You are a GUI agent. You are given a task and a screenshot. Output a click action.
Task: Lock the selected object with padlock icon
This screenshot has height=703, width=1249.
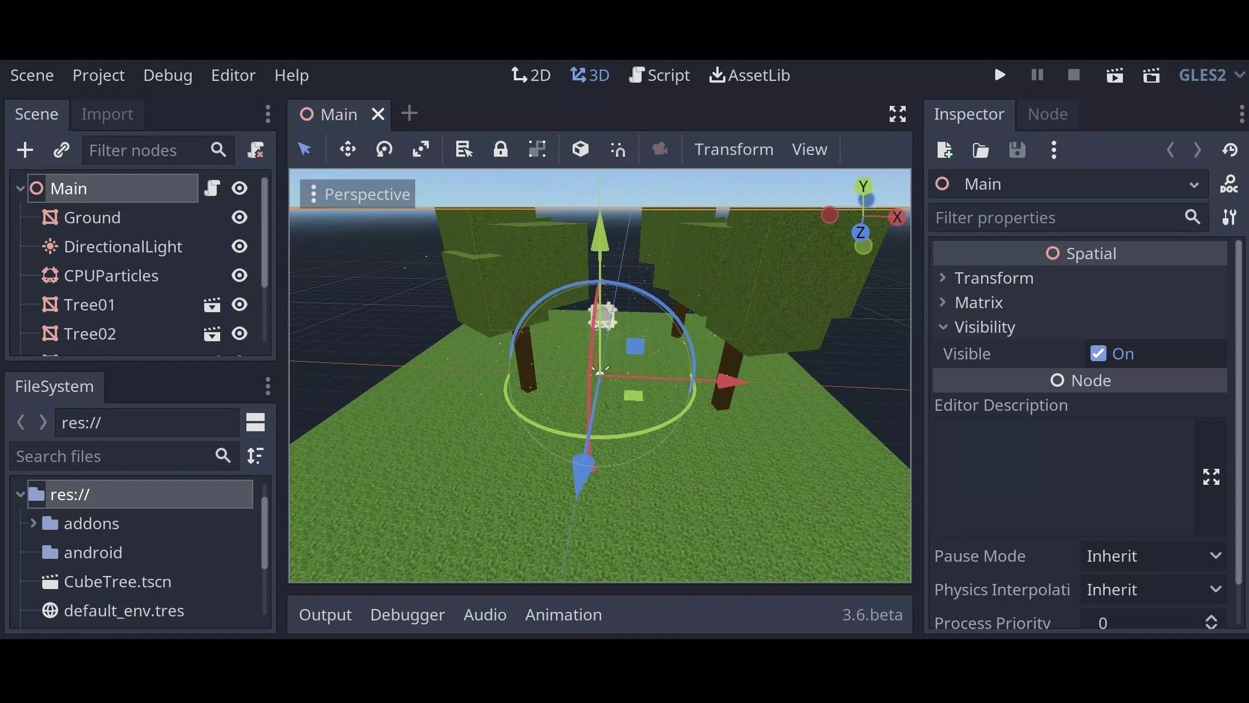pos(500,149)
